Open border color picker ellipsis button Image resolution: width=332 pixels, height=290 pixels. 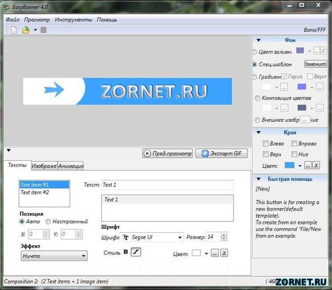tap(308, 165)
